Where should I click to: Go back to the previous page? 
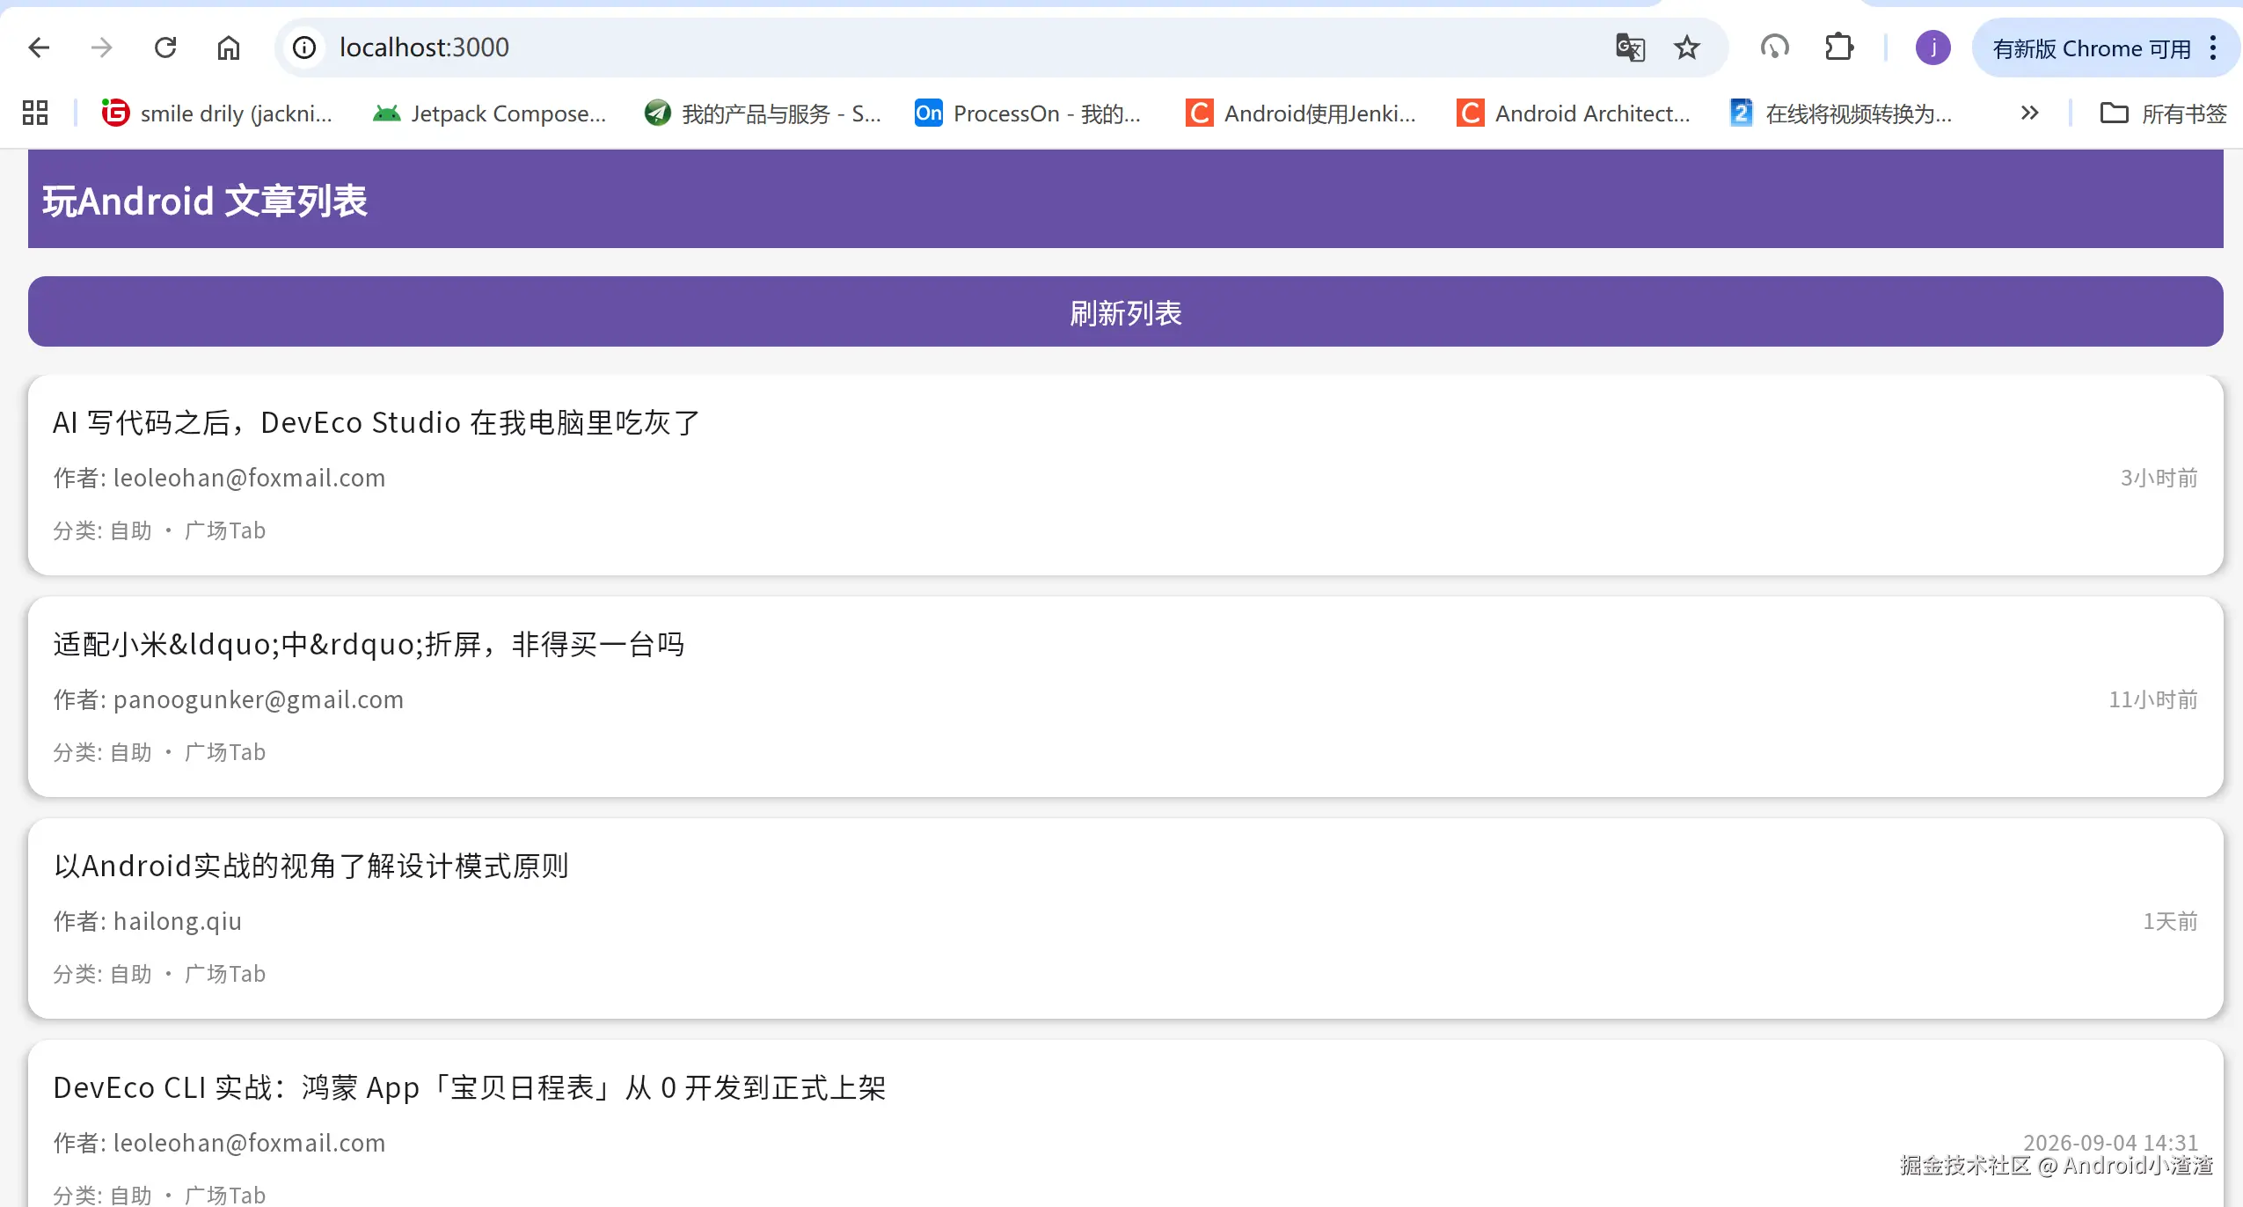point(39,48)
